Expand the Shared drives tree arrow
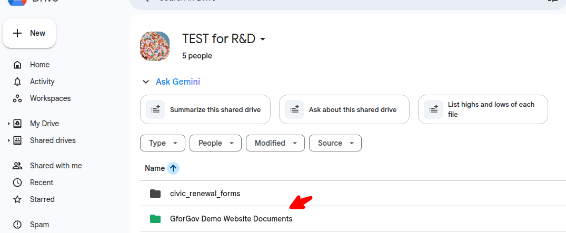Screen dimensions: 566x233 [x=8, y=140]
